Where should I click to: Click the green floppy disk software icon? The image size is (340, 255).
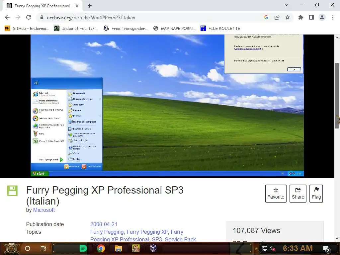click(x=12, y=191)
